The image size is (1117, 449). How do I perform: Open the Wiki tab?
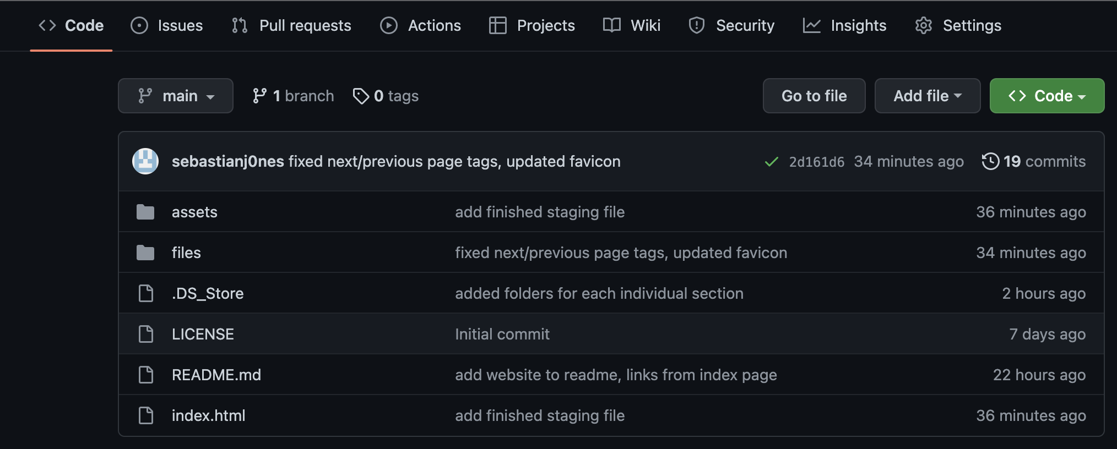(x=632, y=25)
